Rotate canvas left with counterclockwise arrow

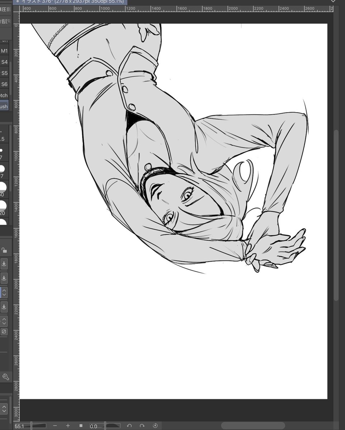click(129, 426)
